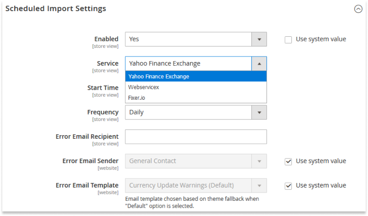Click the Scheduled Import Settings heading
Viewport: 368px width, 216px height.
click(x=56, y=9)
